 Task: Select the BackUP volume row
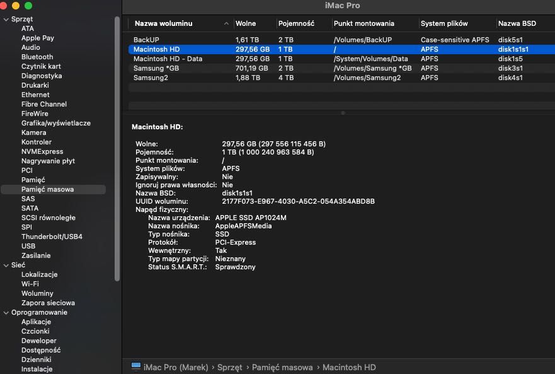[341, 40]
